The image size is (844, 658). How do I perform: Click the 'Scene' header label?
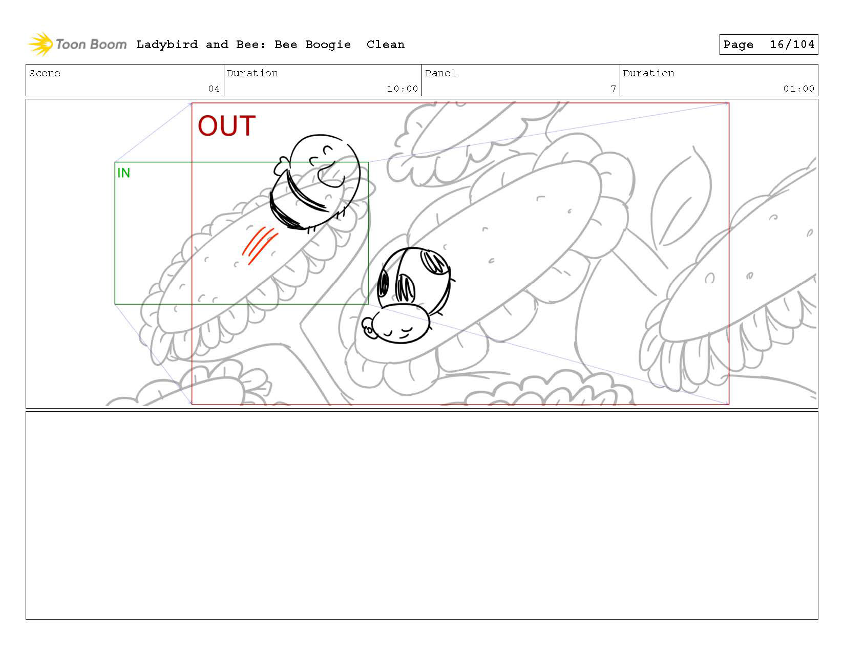(x=45, y=73)
